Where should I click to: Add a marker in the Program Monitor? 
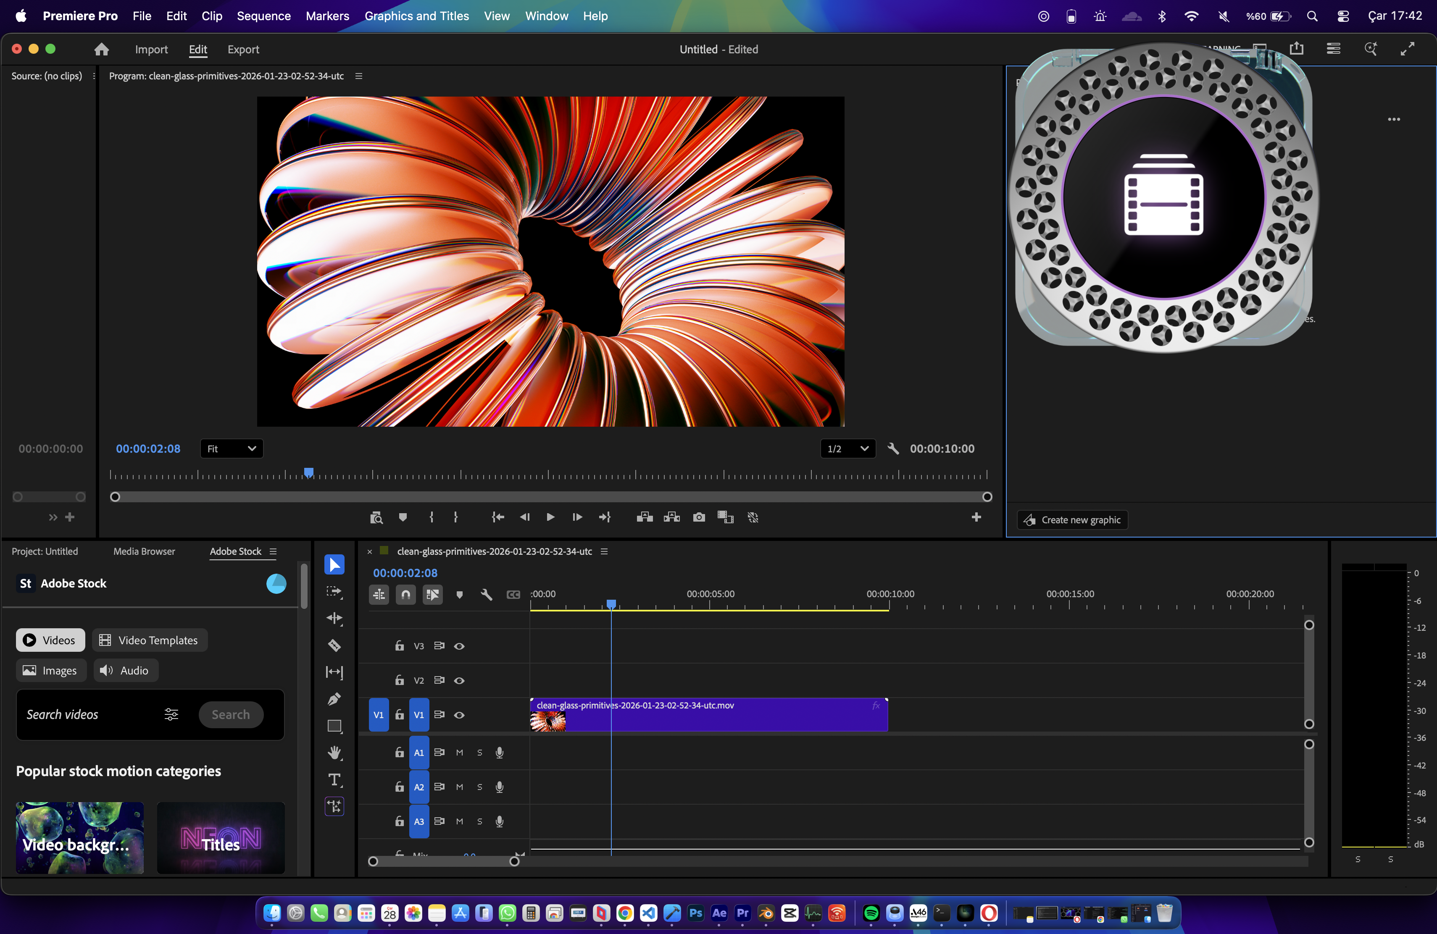tap(403, 517)
